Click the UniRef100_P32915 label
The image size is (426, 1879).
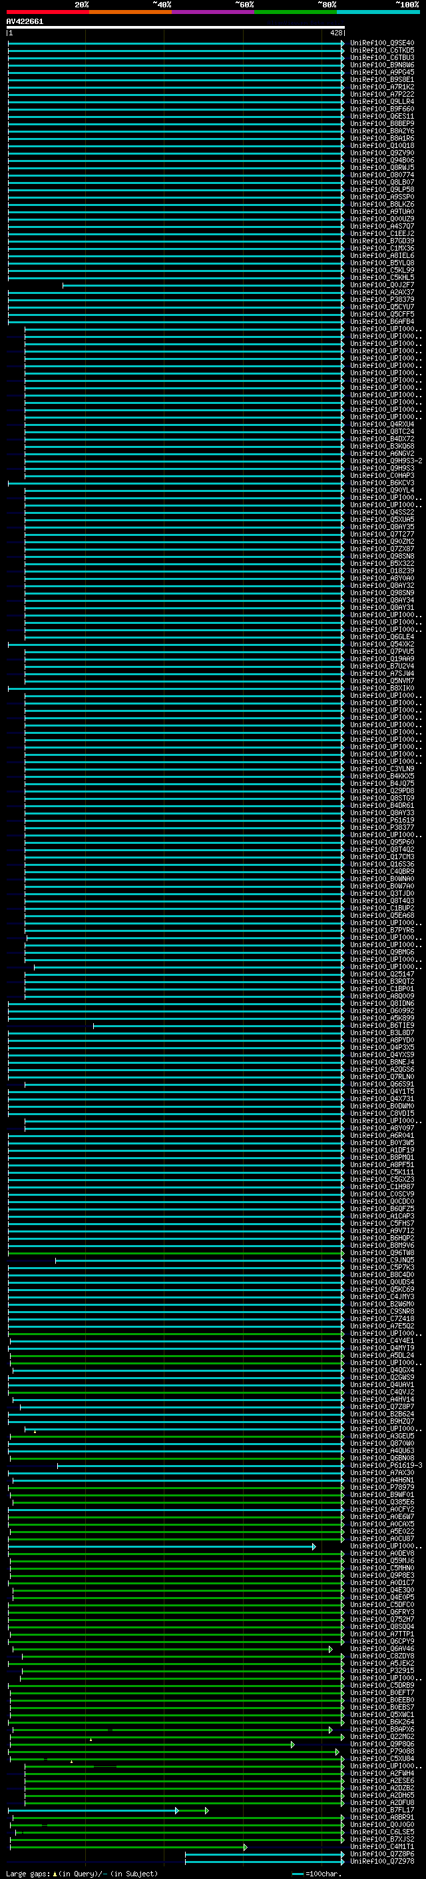(x=382, y=1671)
